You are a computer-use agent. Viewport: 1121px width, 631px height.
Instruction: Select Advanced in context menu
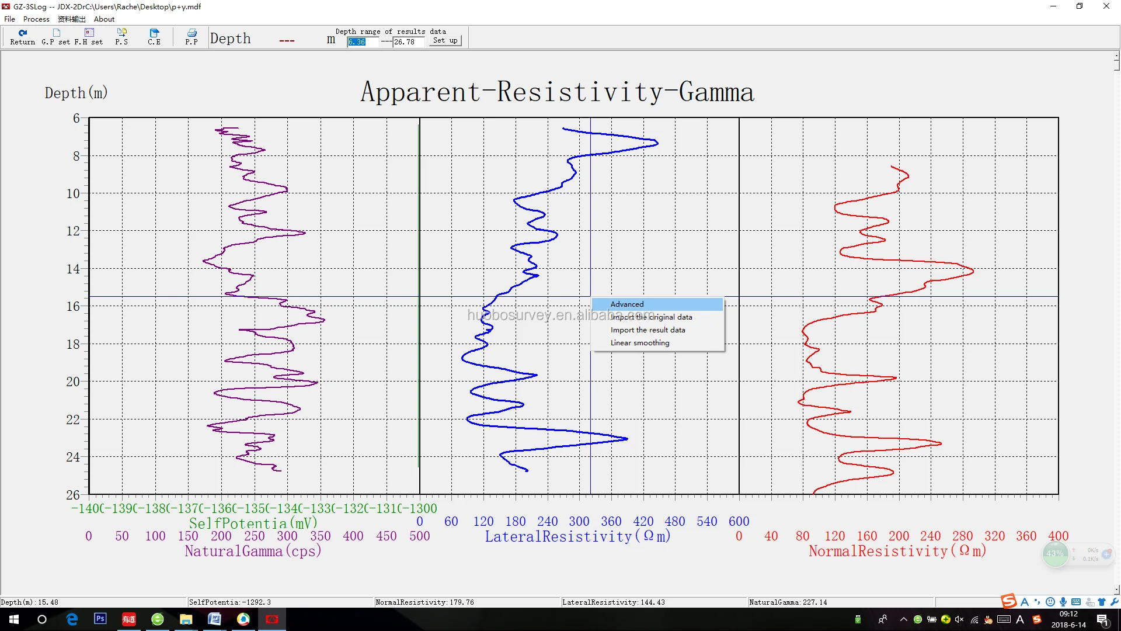(627, 304)
